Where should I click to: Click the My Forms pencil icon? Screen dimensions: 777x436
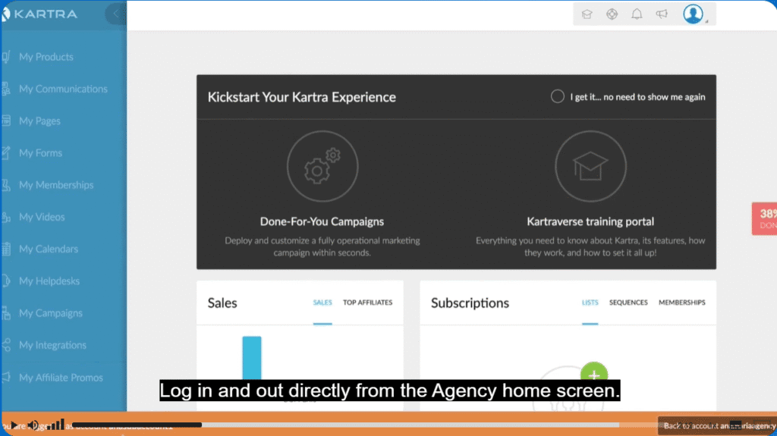(x=6, y=152)
